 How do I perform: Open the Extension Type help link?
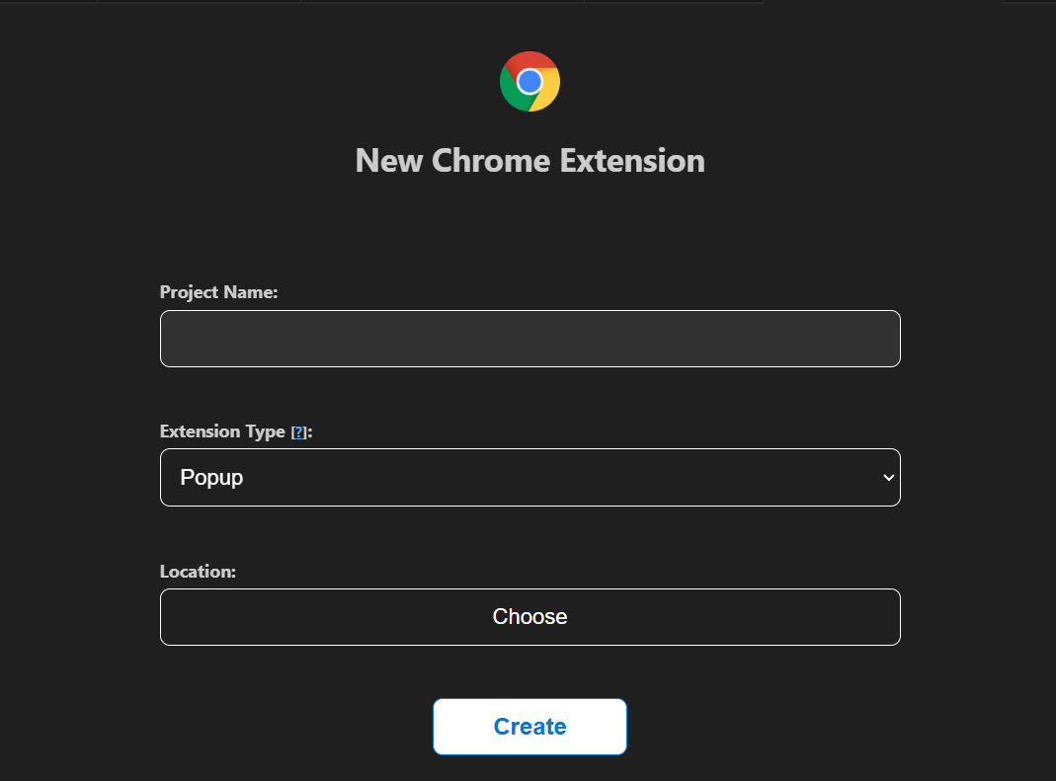click(x=299, y=432)
